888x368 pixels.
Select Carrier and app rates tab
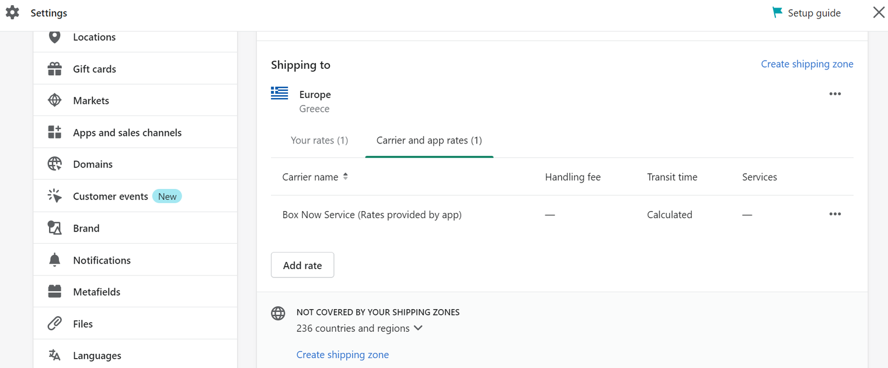[x=429, y=141]
